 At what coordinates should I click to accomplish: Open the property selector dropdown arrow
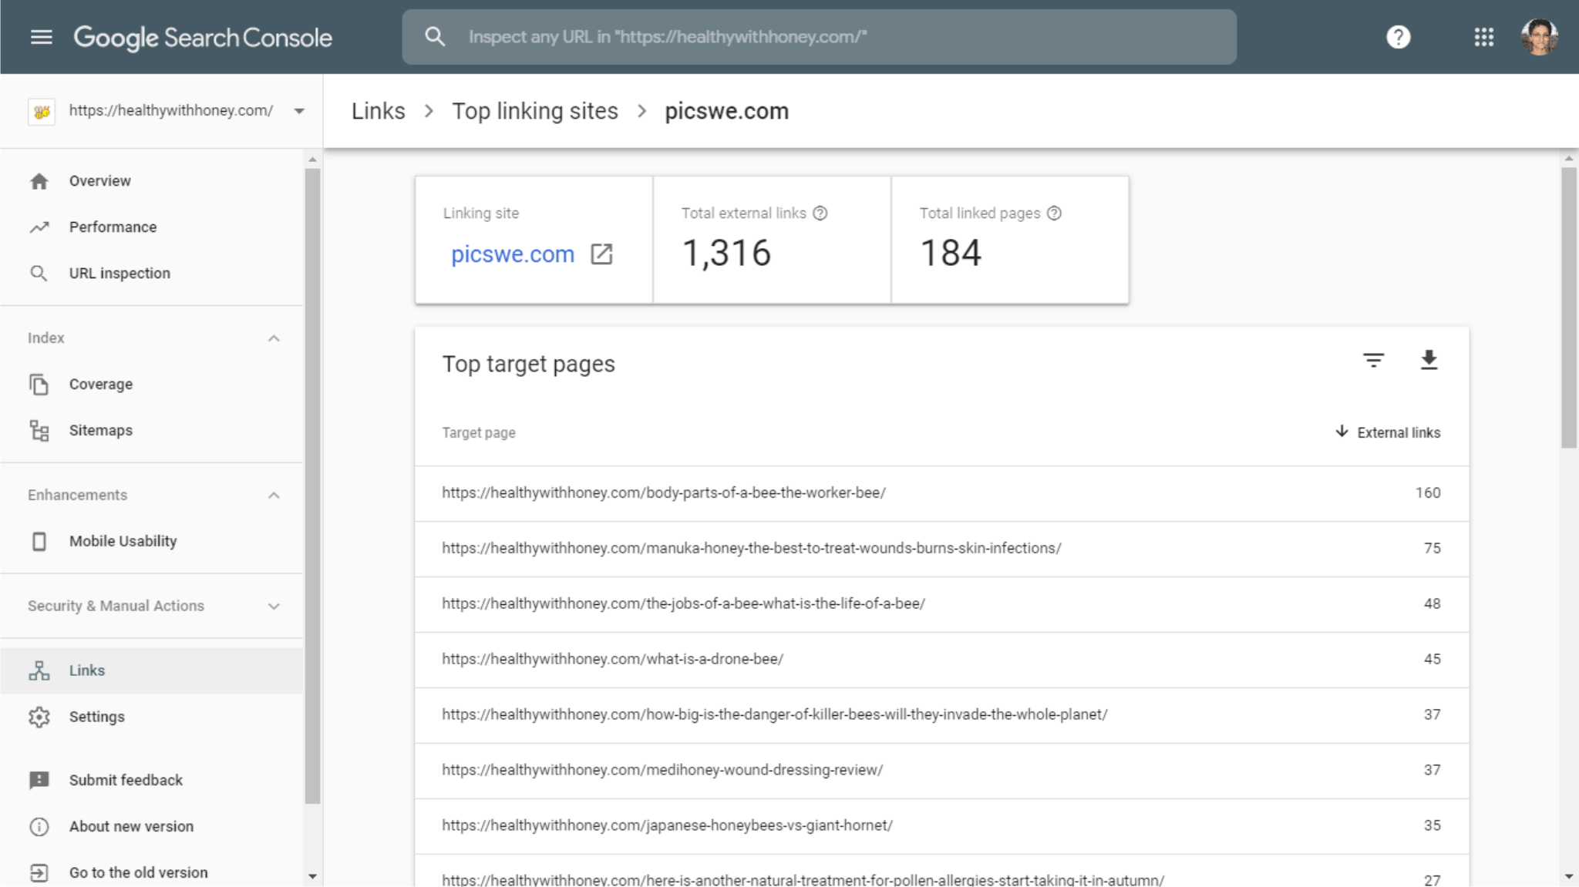(x=299, y=112)
